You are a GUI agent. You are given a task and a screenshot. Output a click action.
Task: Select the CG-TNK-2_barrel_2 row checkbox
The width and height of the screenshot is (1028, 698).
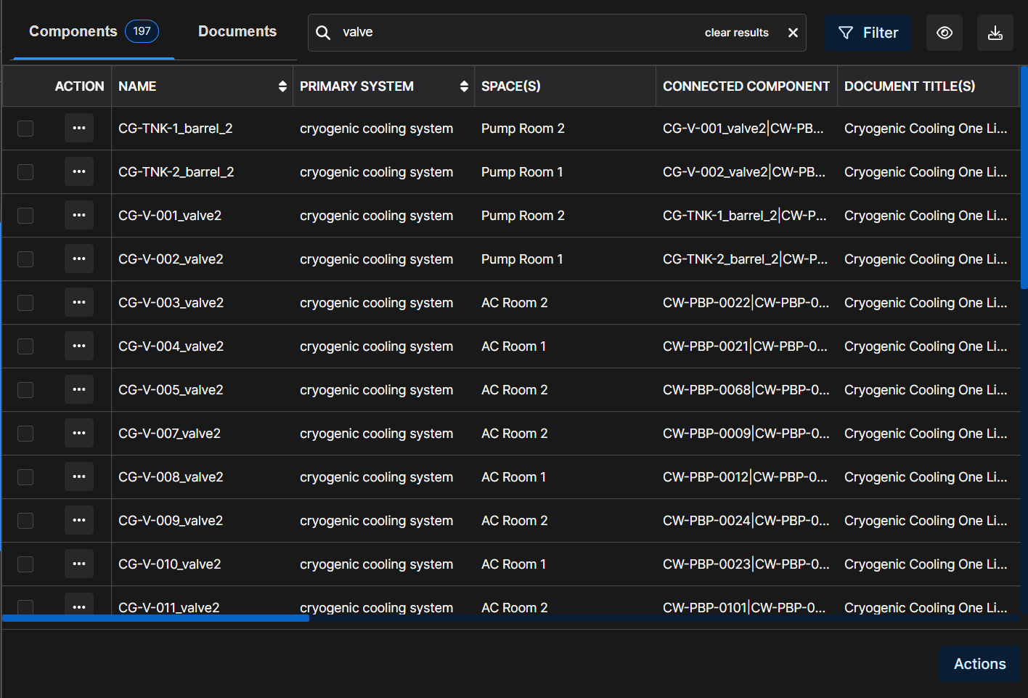(x=25, y=172)
